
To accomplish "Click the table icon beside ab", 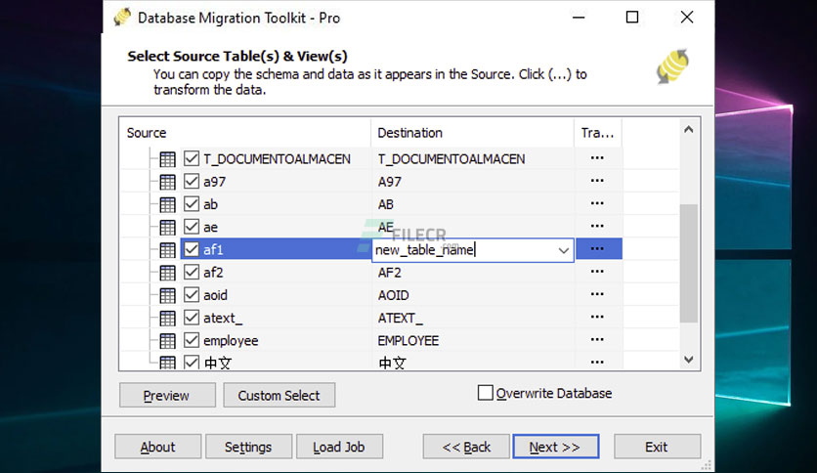I will coord(167,204).
